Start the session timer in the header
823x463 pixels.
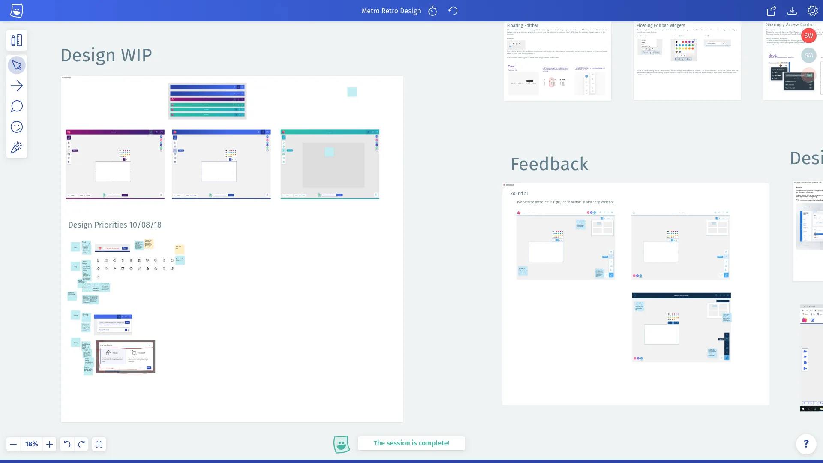coord(432,11)
